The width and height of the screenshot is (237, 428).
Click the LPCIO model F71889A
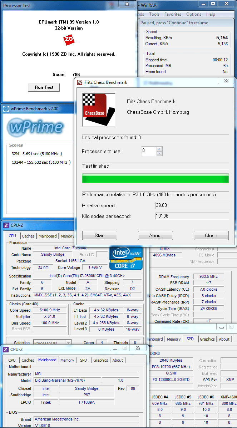[87, 402]
